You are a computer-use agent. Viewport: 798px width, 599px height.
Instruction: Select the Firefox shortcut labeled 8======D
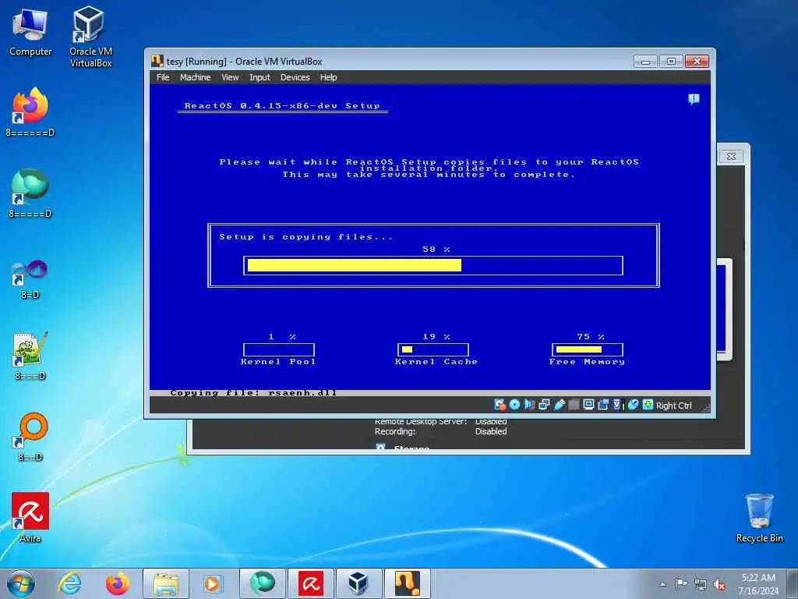pyautogui.click(x=30, y=112)
